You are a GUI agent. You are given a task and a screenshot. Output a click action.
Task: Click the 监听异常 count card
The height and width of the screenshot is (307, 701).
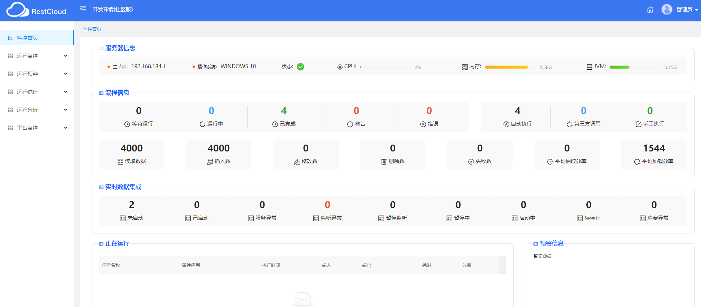click(327, 211)
